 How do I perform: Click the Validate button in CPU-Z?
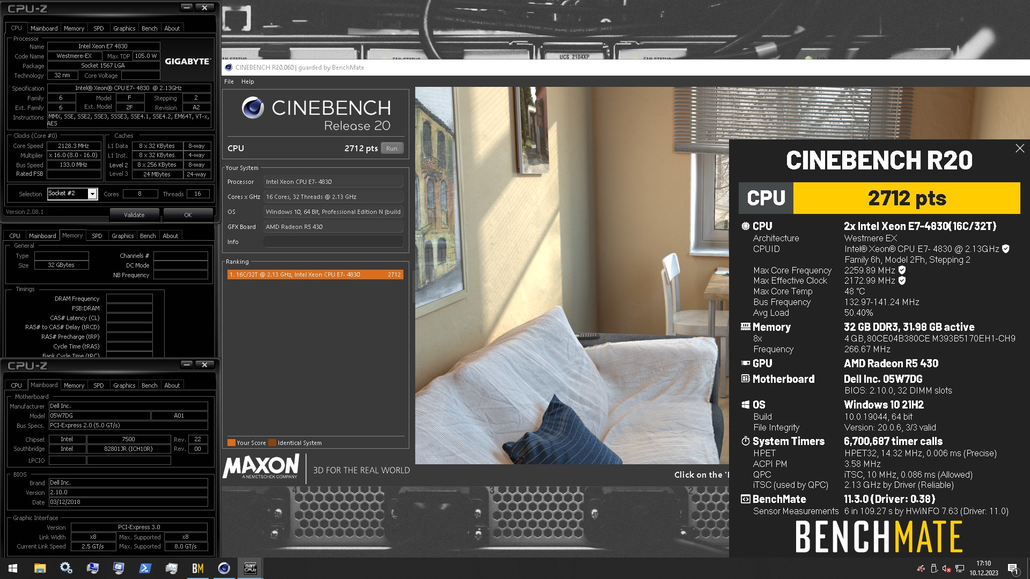pos(134,215)
